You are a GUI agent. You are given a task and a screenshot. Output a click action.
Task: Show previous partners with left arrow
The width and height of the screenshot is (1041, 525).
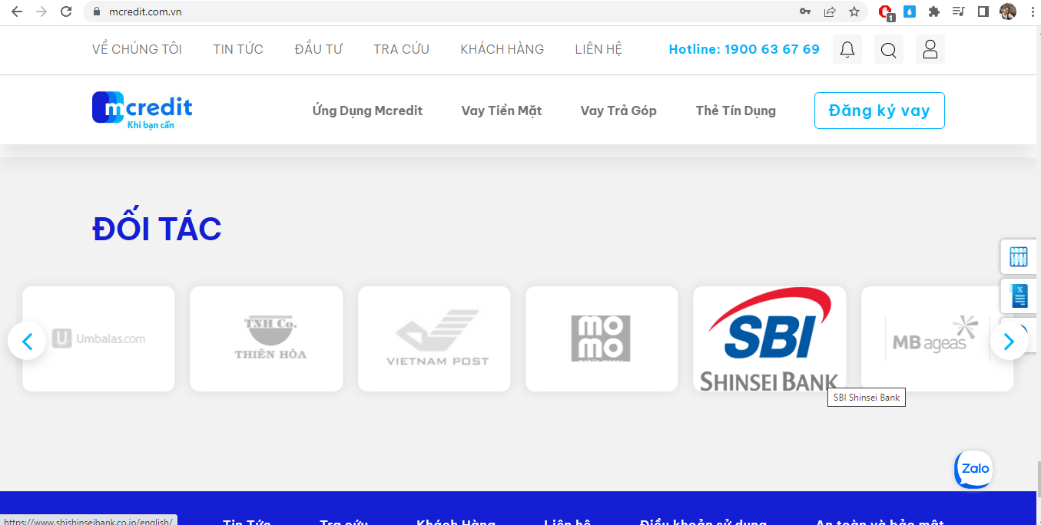(27, 341)
